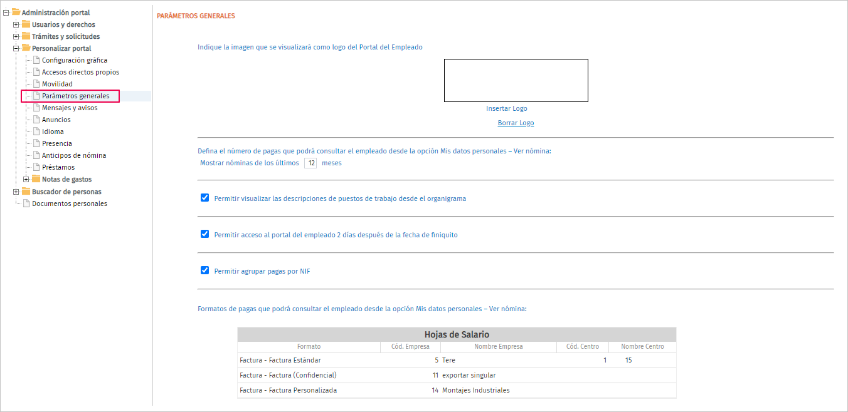The width and height of the screenshot is (848, 412).
Task: Click the Idioma page icon
Action: coord(36,131)
